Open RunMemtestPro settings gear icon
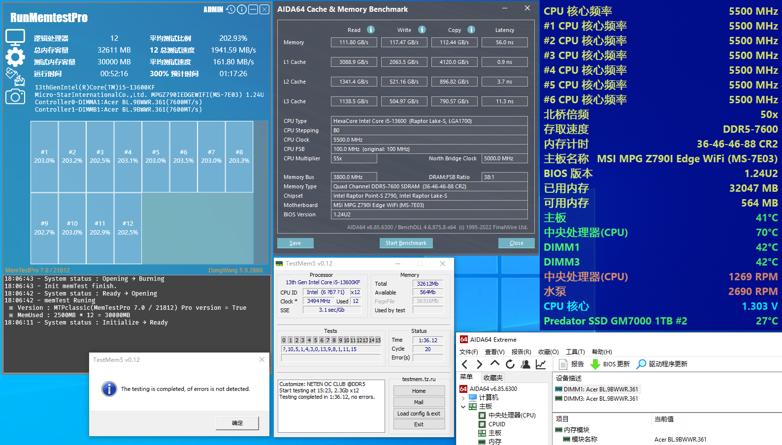The image size is (782, 445). click(x=15, y=57)
